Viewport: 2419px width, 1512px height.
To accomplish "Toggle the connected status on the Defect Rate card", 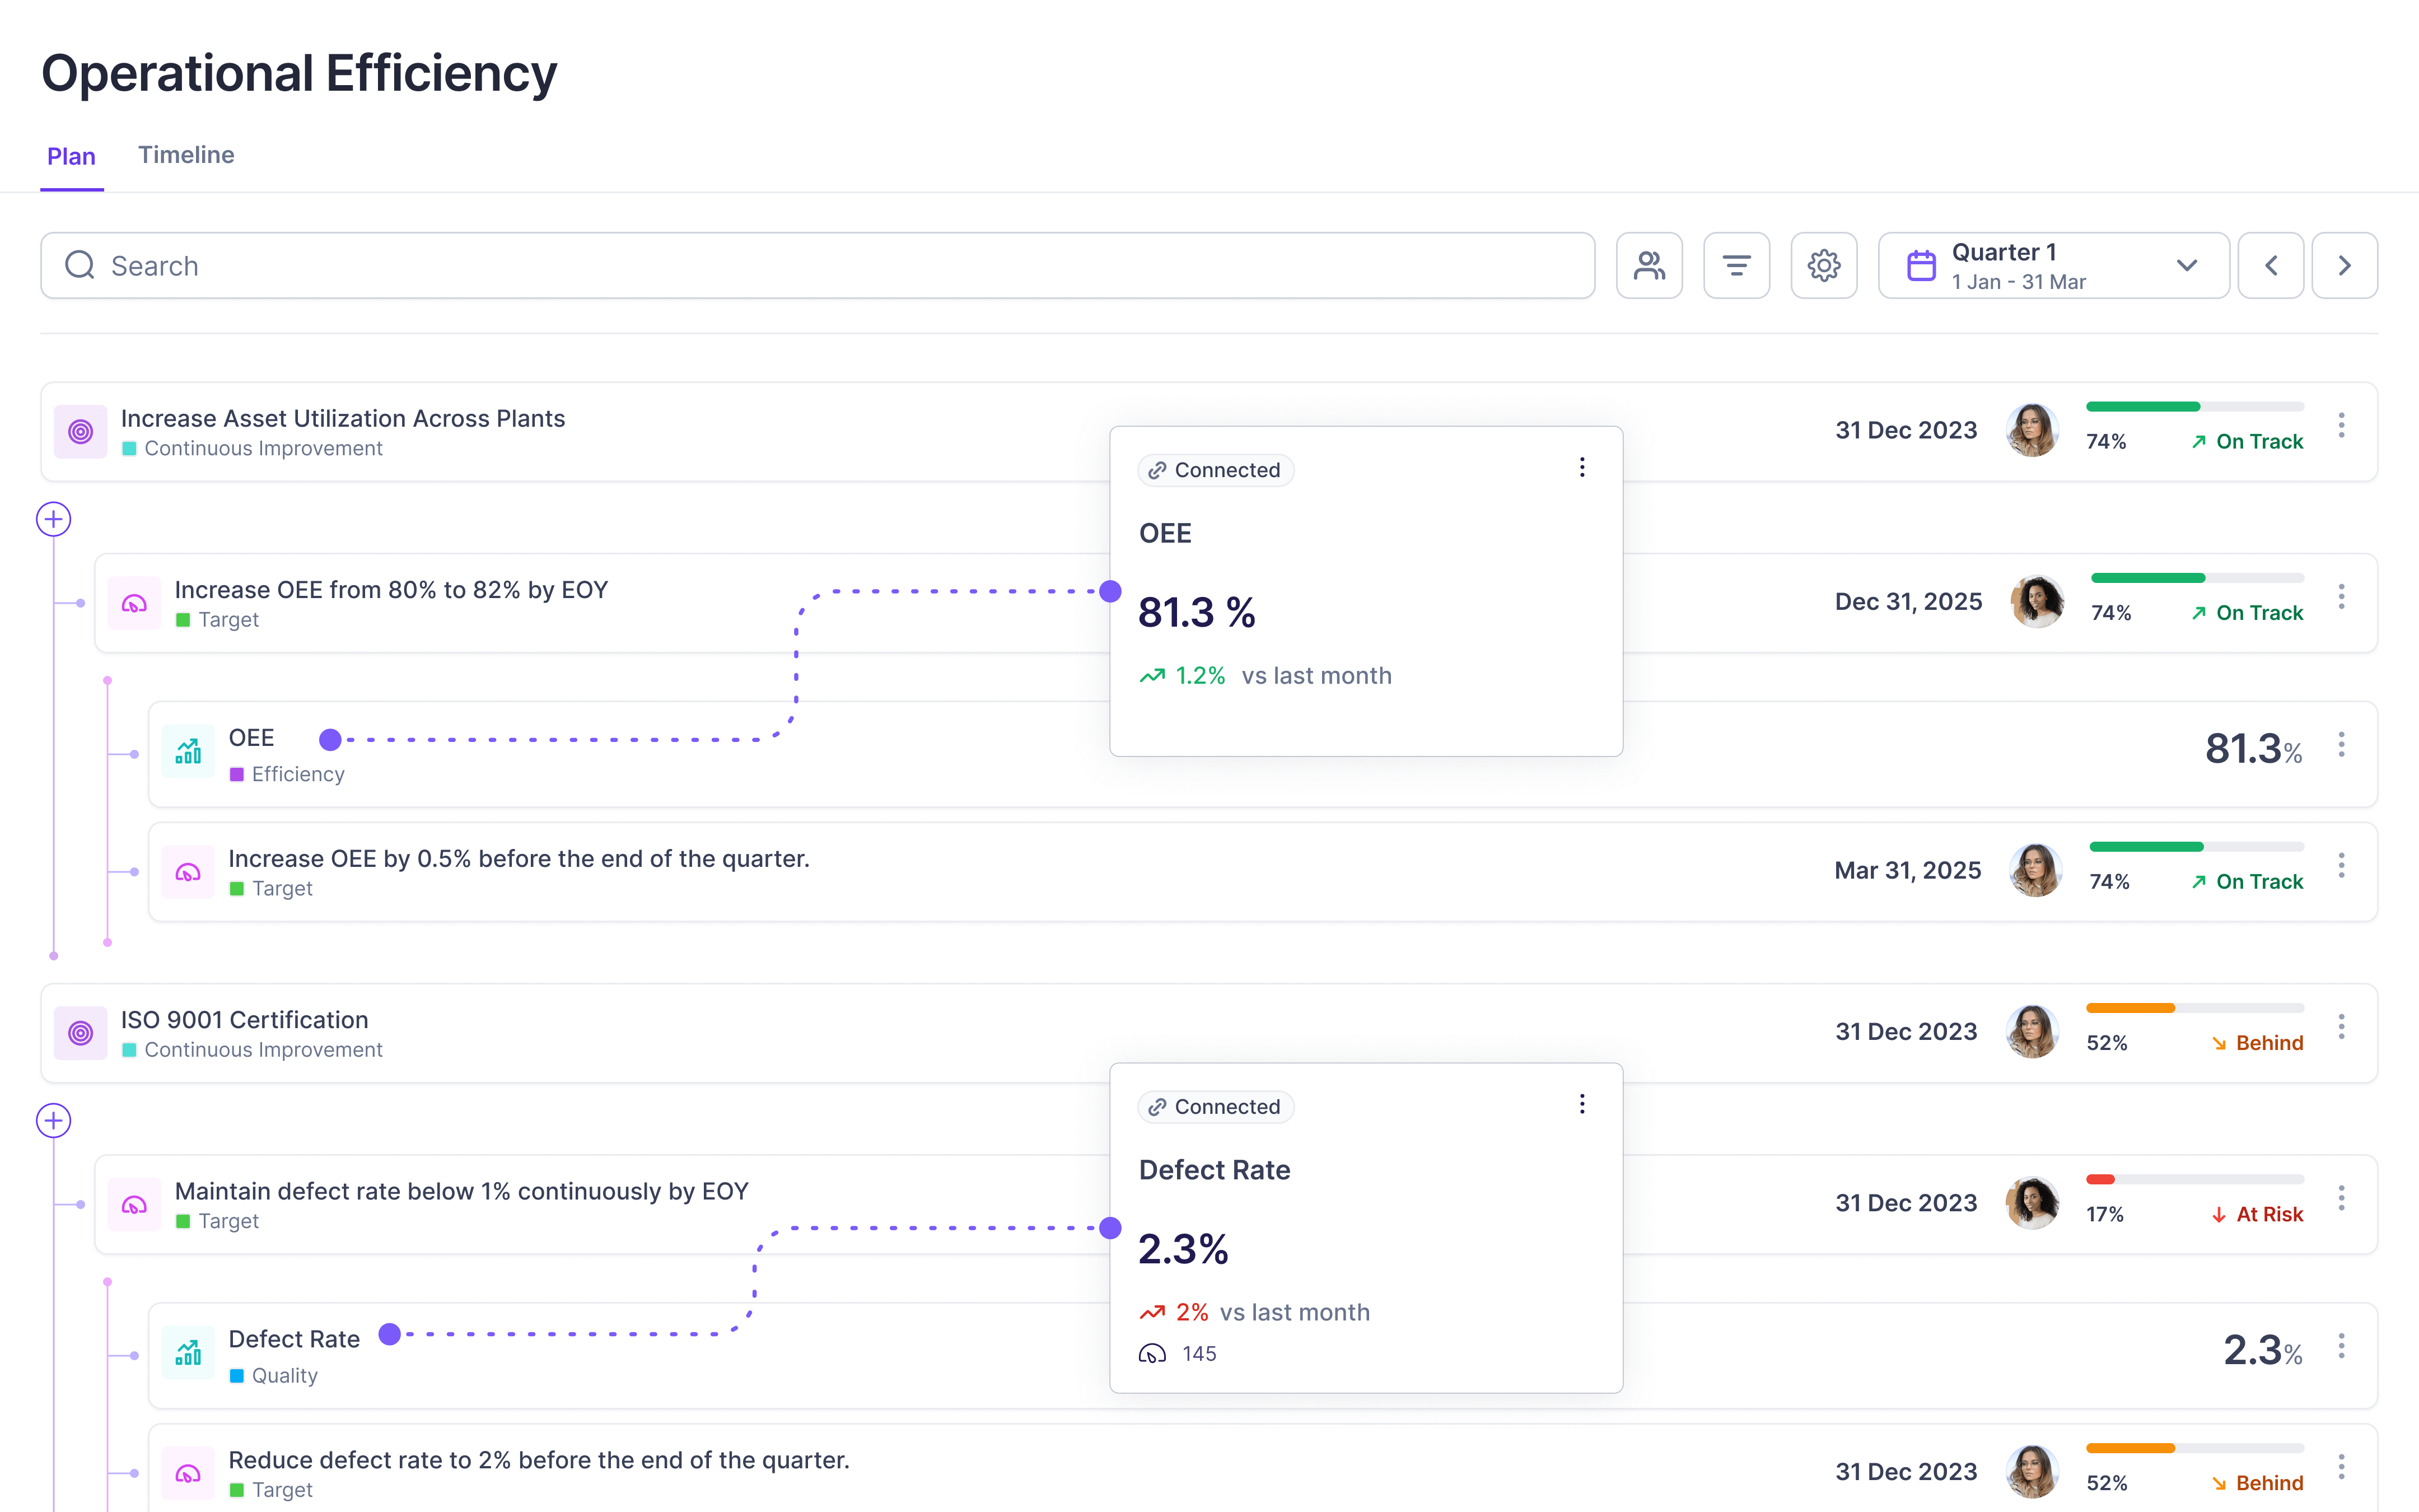I will click(1215, 1106).
